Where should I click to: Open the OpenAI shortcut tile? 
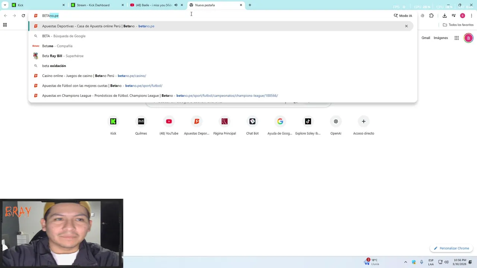pos(336,126)
